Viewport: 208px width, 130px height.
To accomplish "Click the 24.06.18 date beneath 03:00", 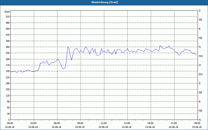I will (x=33, y=127).
